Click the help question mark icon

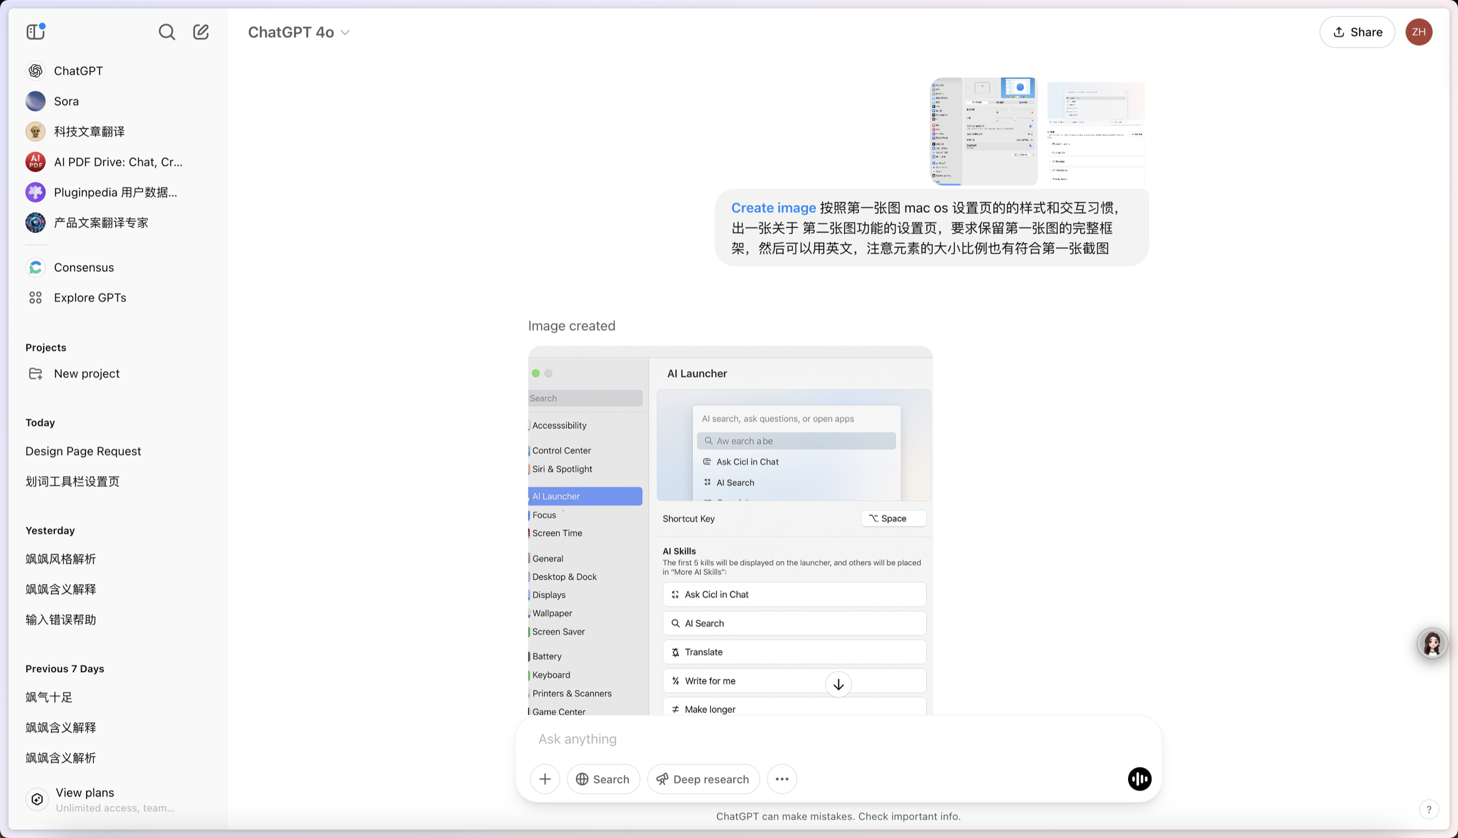(1429, 809)
